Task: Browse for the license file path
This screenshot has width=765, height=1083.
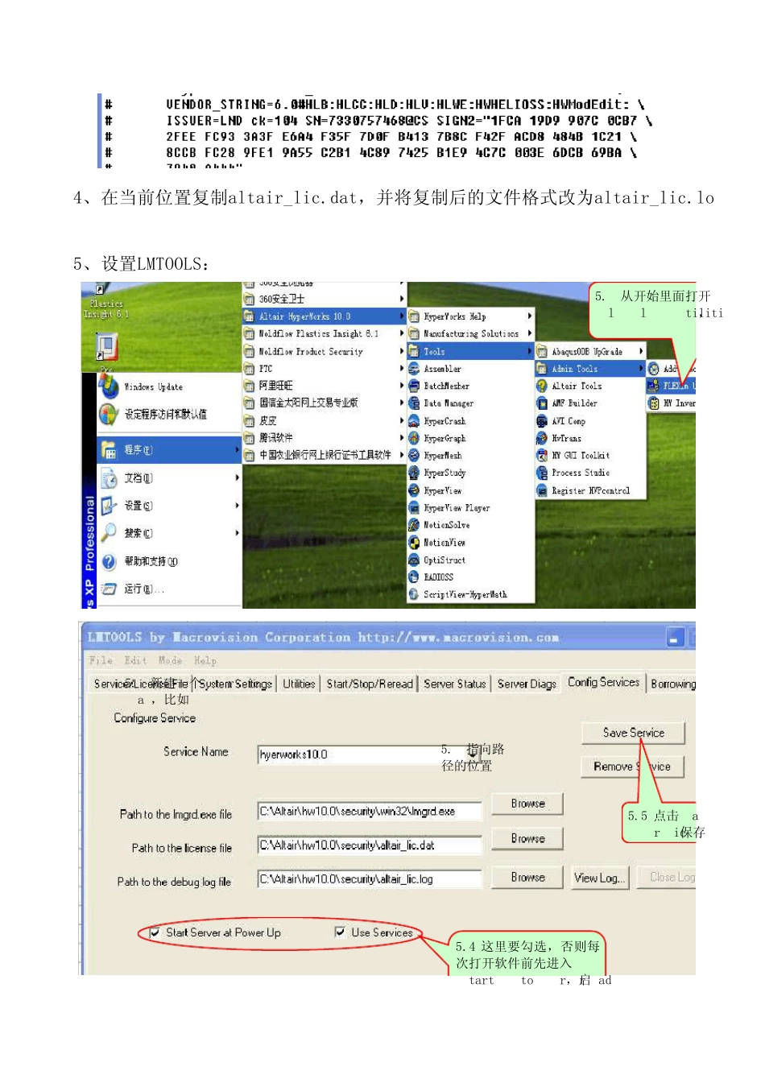Action: tap(528, 838)
